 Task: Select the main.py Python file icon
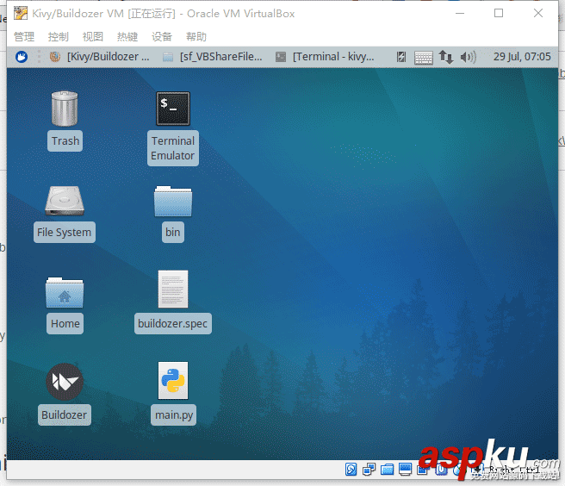tap(173, 380)
